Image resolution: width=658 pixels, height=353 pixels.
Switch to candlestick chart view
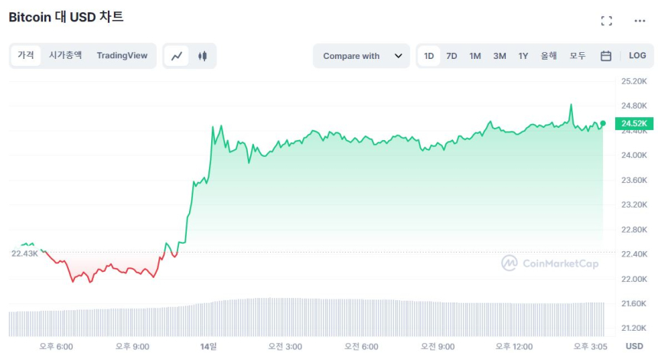point(203,56)
